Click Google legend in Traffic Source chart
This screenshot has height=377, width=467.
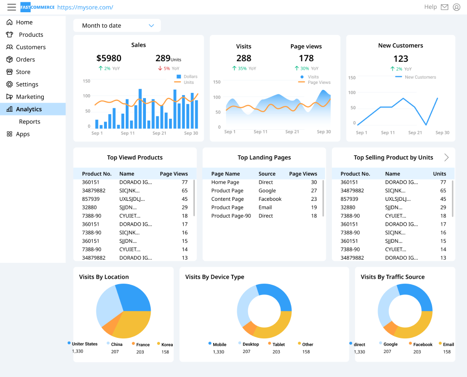[x=388, y=344]
